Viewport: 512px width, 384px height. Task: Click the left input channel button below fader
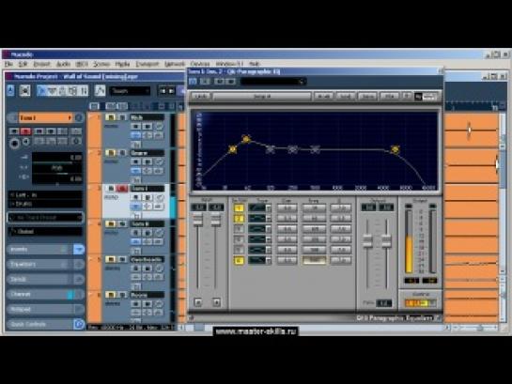point(198,302)
